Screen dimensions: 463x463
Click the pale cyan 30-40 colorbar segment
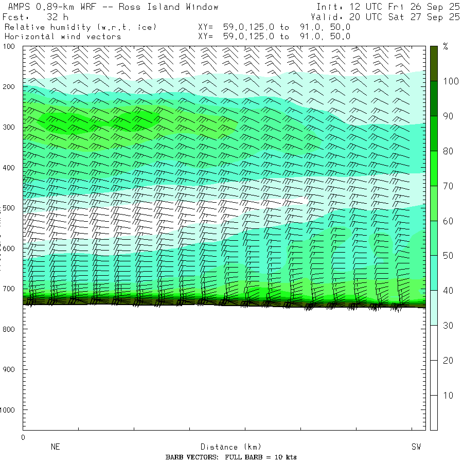pos(434,308)
